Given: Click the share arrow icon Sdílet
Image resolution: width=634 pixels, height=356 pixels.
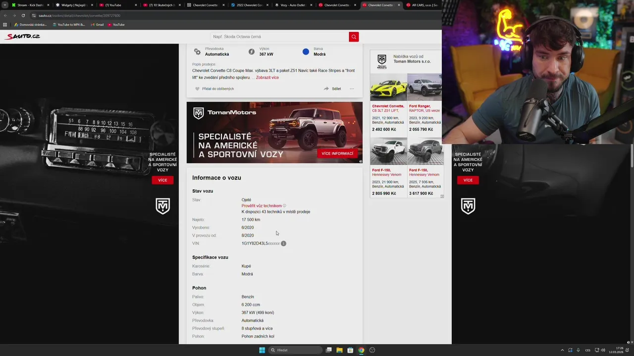Looking at the screenshot, I should (x=326, y=89).
